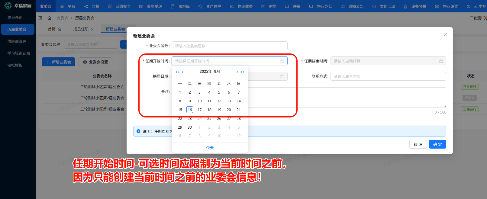The image size is (487, 199).
Task: Select row 三轮测试小区第2届业委会
Action: click(102, 98)
